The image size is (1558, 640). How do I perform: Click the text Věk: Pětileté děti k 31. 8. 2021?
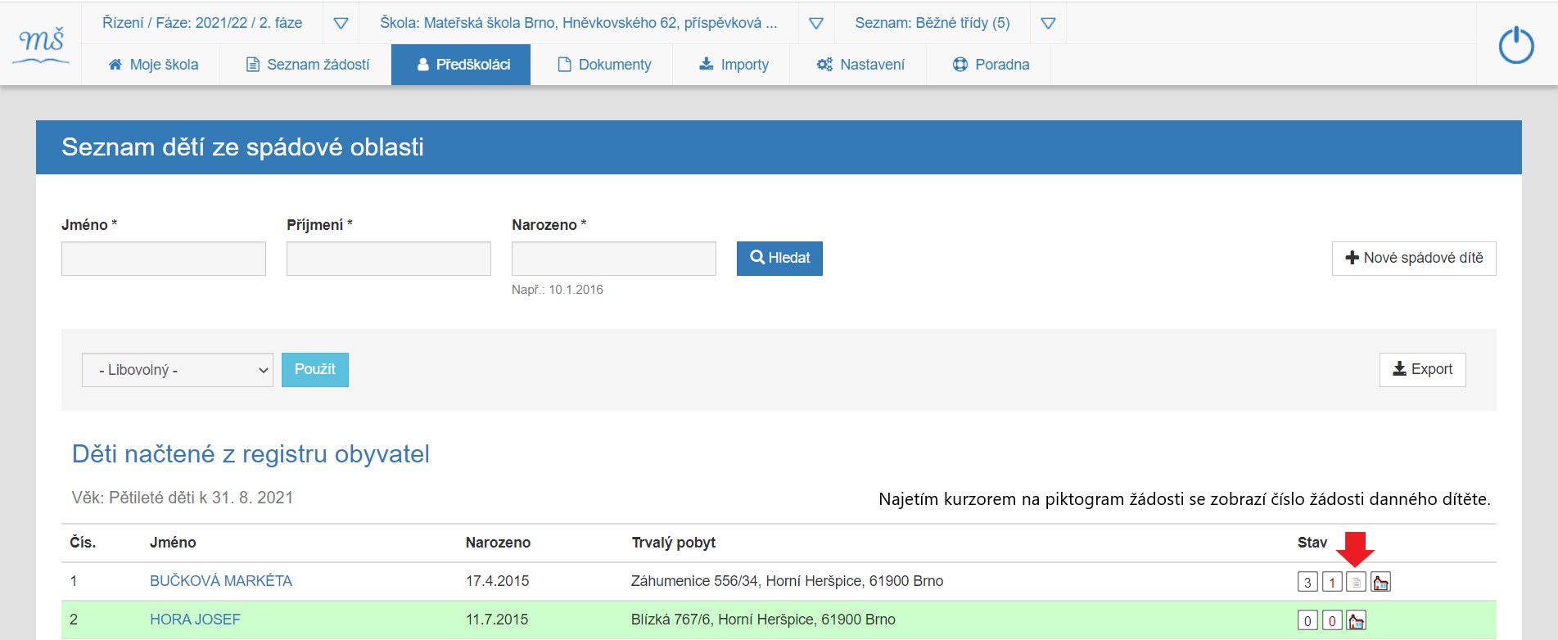point(183,498)
